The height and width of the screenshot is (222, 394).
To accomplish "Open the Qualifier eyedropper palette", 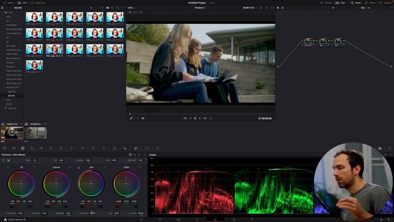I will 82,149.
